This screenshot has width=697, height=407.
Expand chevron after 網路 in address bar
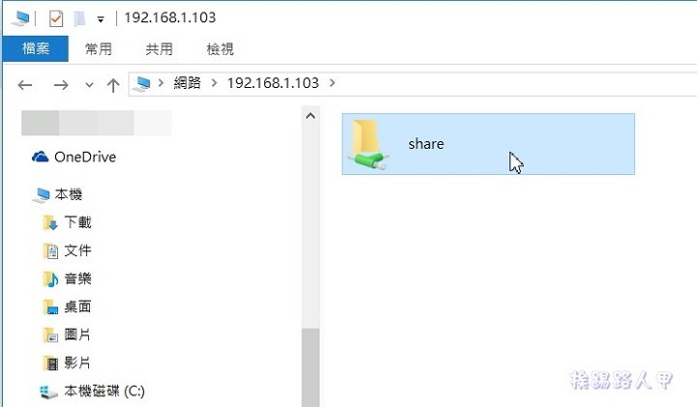tap(214, 82)
